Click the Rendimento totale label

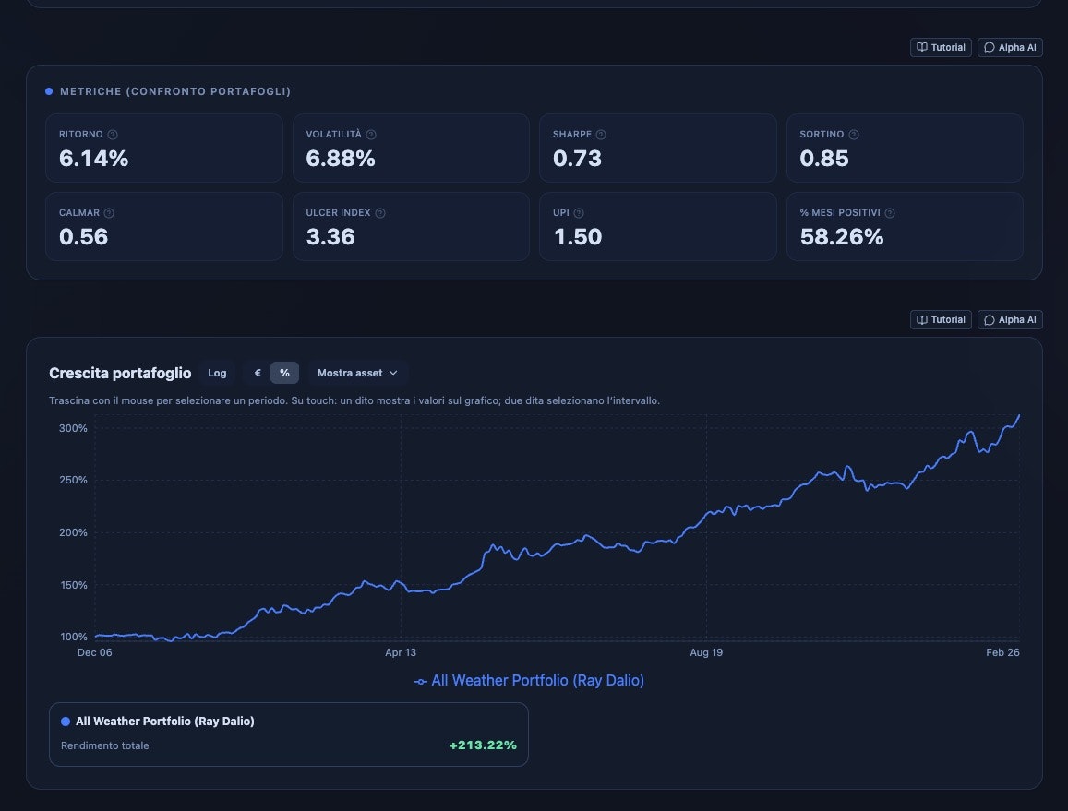(105, 745)
